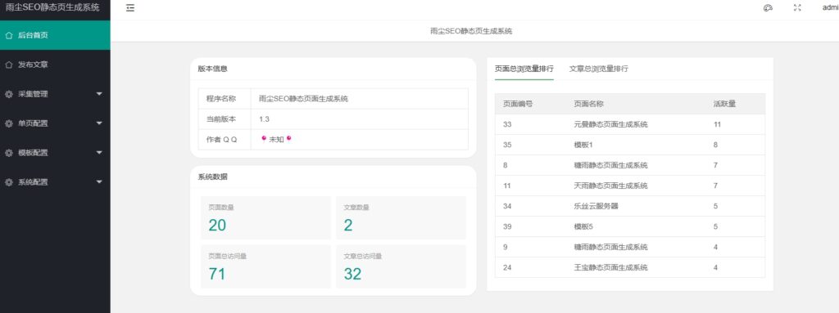This screenshot has width=839, height=313.
Task: Click page number 33 in the table
Action: click(507, 124)
